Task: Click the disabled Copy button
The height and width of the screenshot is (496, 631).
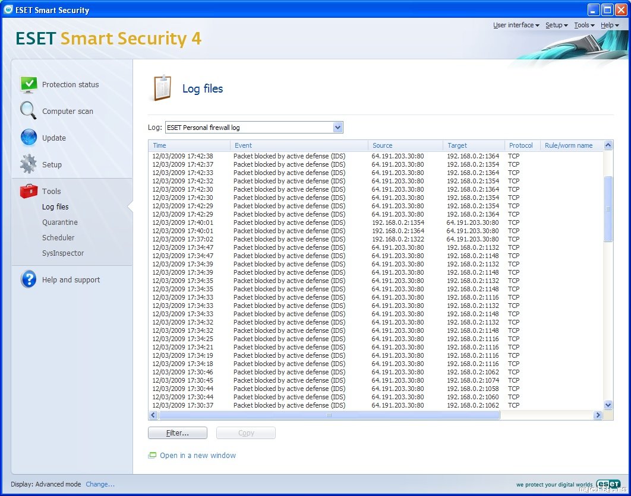Action: pos(246,433)
